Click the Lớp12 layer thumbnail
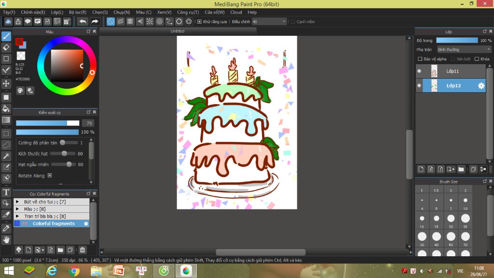494x278 pixels. pos(434,86)
